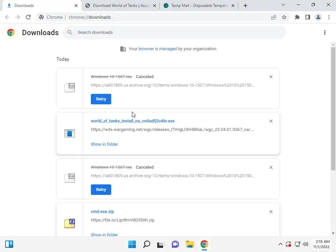The width and height of the screenshot is (336, 252).
Task: Open the tab search chevron dropdown
Action: click(283, 5)
